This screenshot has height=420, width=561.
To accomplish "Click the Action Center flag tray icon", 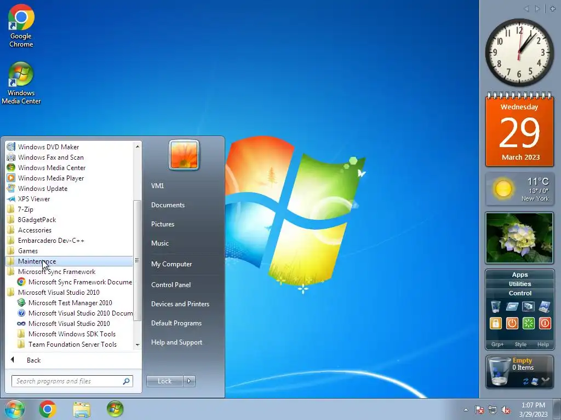I will (x=479, y=410).
